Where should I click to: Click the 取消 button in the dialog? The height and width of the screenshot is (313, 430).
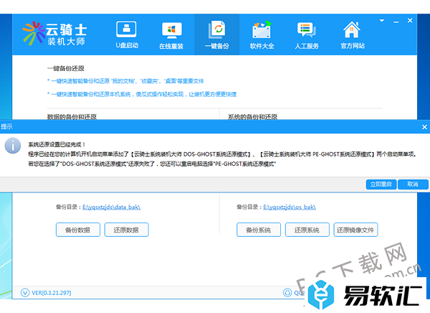[413, 184]
